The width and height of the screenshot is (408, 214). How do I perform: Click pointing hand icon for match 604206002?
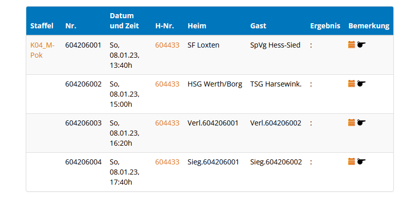[x=361, y=83]
